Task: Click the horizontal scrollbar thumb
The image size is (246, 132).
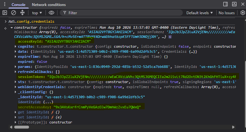Action: (x=22, y=127)
